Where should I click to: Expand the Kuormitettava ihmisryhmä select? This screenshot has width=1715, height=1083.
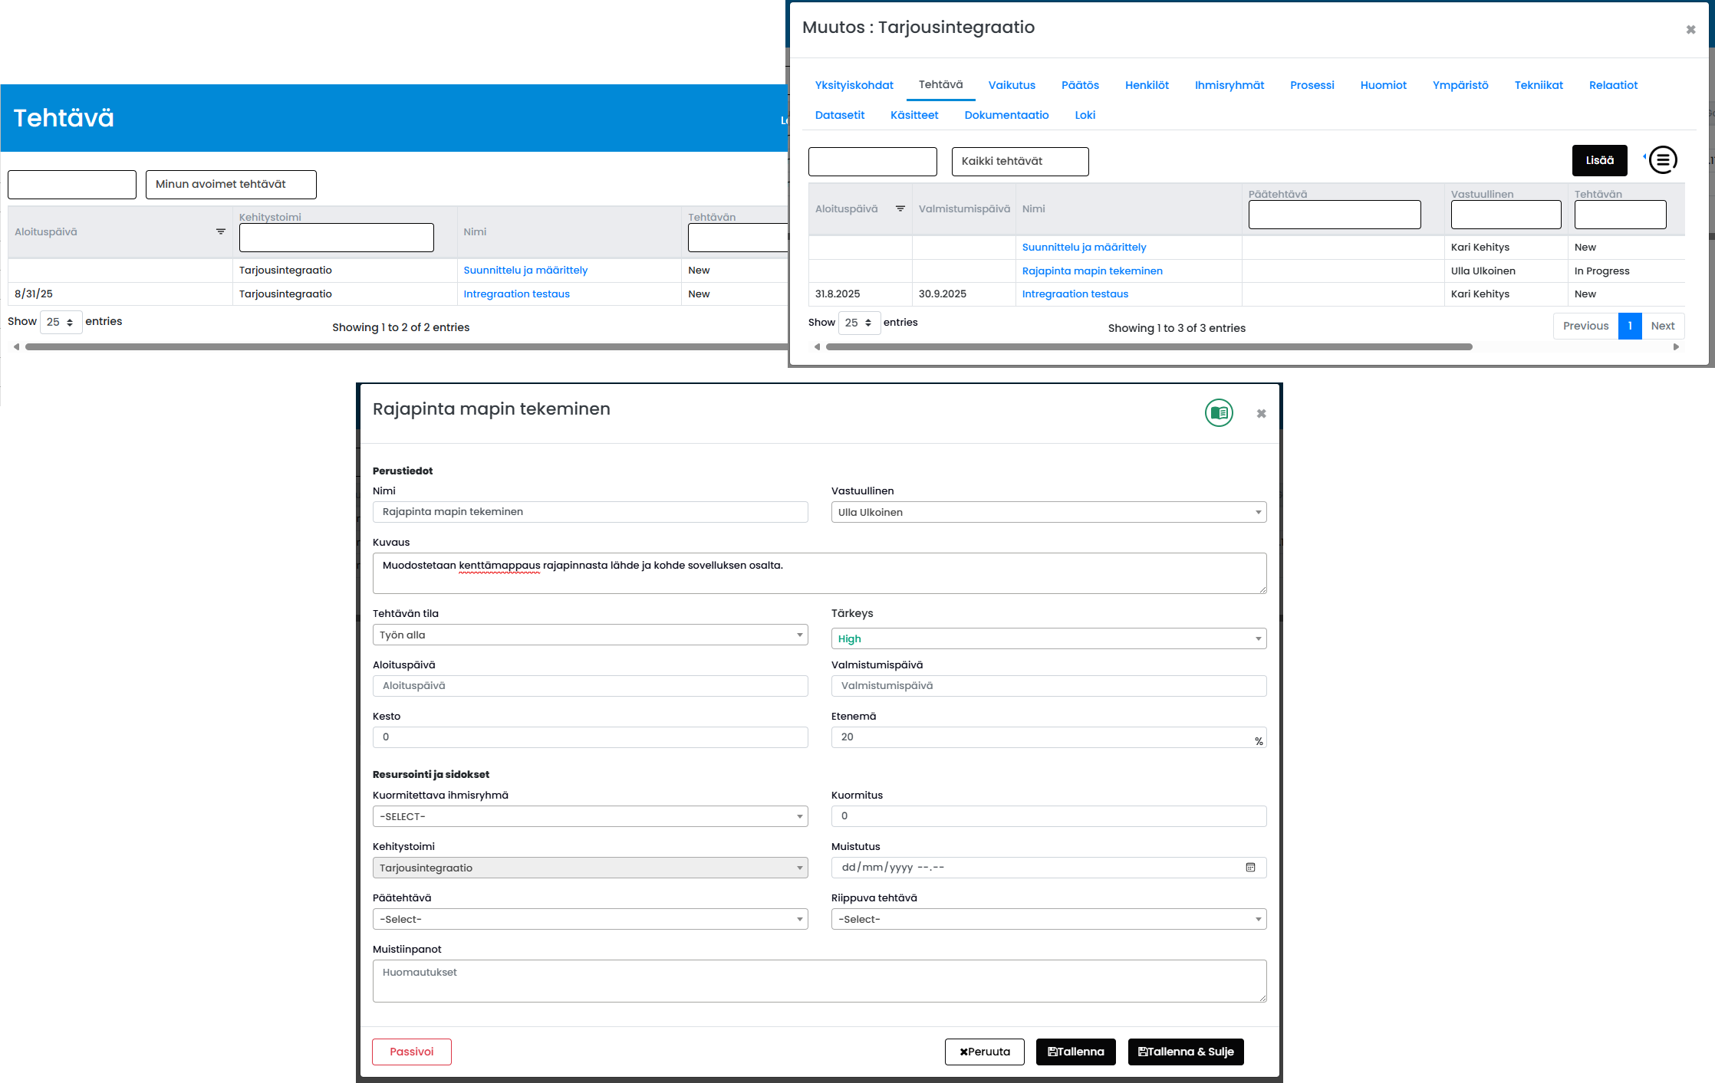coord(590,816)
